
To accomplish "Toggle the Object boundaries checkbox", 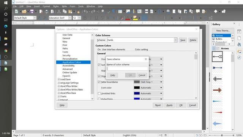I will pos(99,76).
